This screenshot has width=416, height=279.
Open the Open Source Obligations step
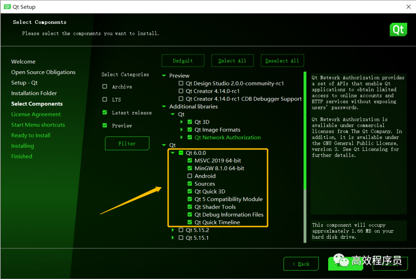[43, 72]
